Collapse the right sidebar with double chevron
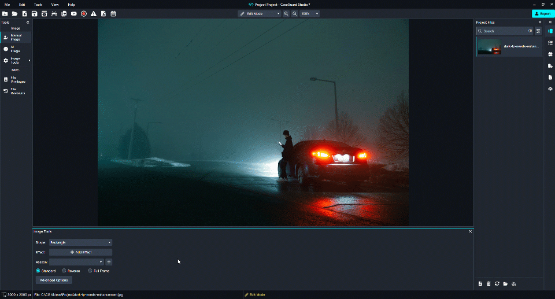 tap(550, 23)
